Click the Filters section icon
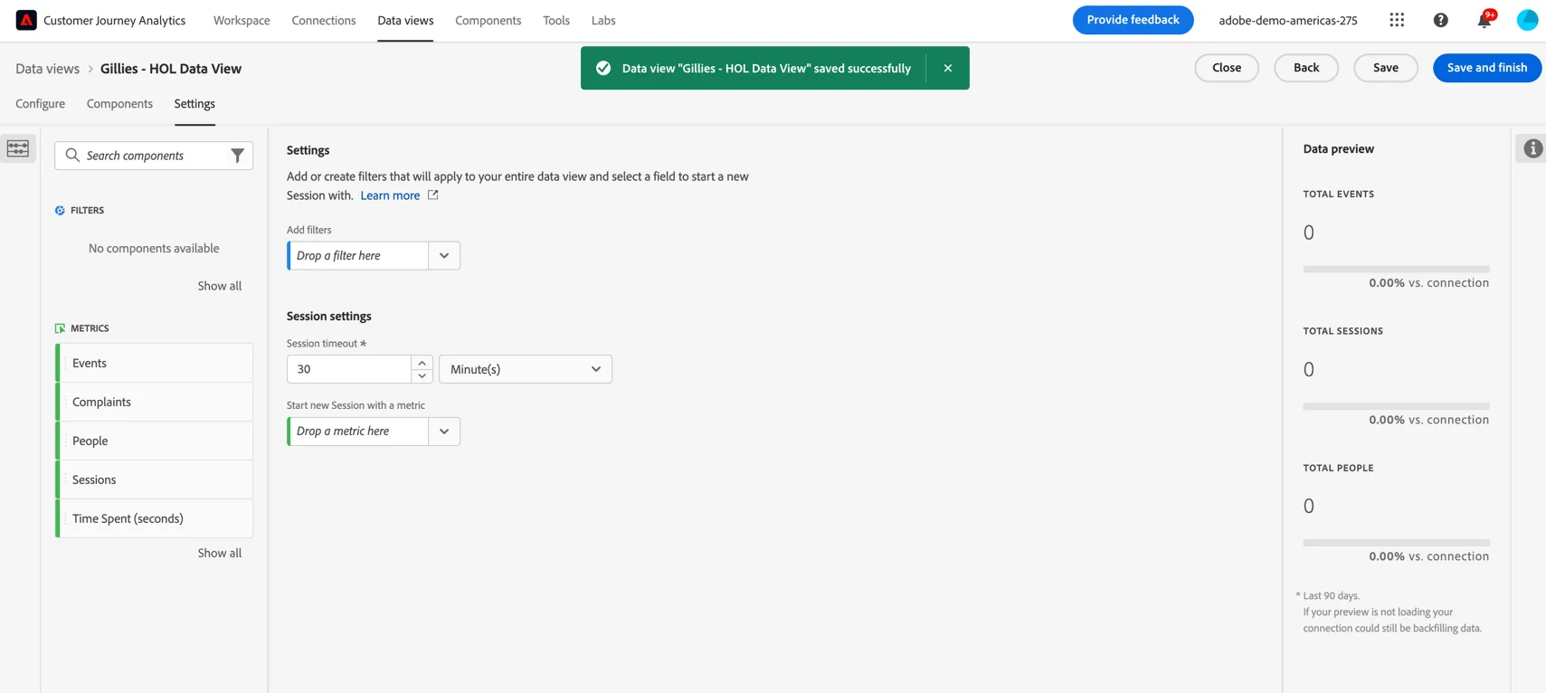The image size is (1546, 693). point(60,210)
